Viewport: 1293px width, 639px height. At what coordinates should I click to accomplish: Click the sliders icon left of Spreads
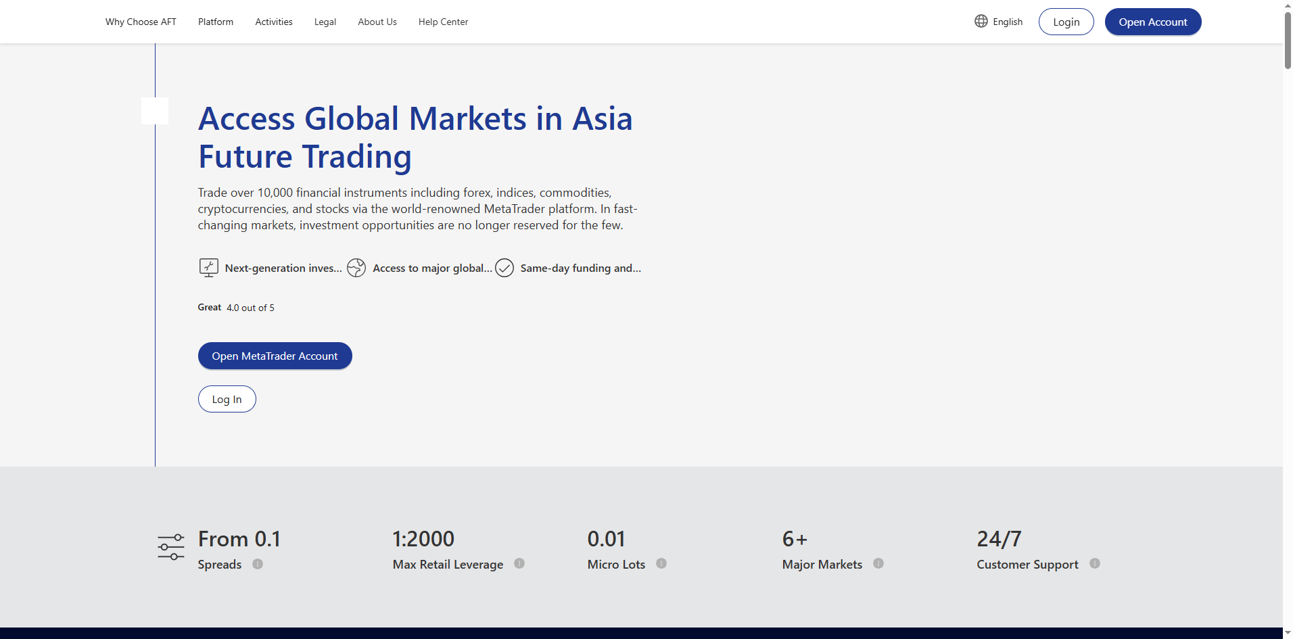(x=171, y=546)
